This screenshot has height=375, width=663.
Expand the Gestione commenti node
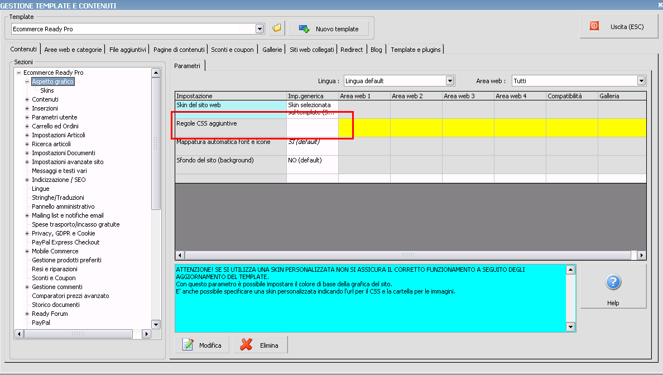27,287
